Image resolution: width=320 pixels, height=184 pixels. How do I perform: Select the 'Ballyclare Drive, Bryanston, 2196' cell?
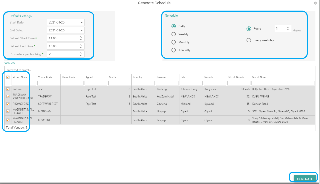click(283, 89)
